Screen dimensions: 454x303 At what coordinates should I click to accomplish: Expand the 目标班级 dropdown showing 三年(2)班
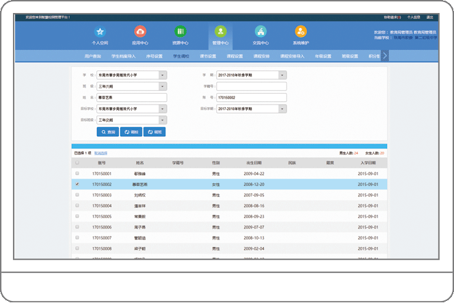point(163,120)
